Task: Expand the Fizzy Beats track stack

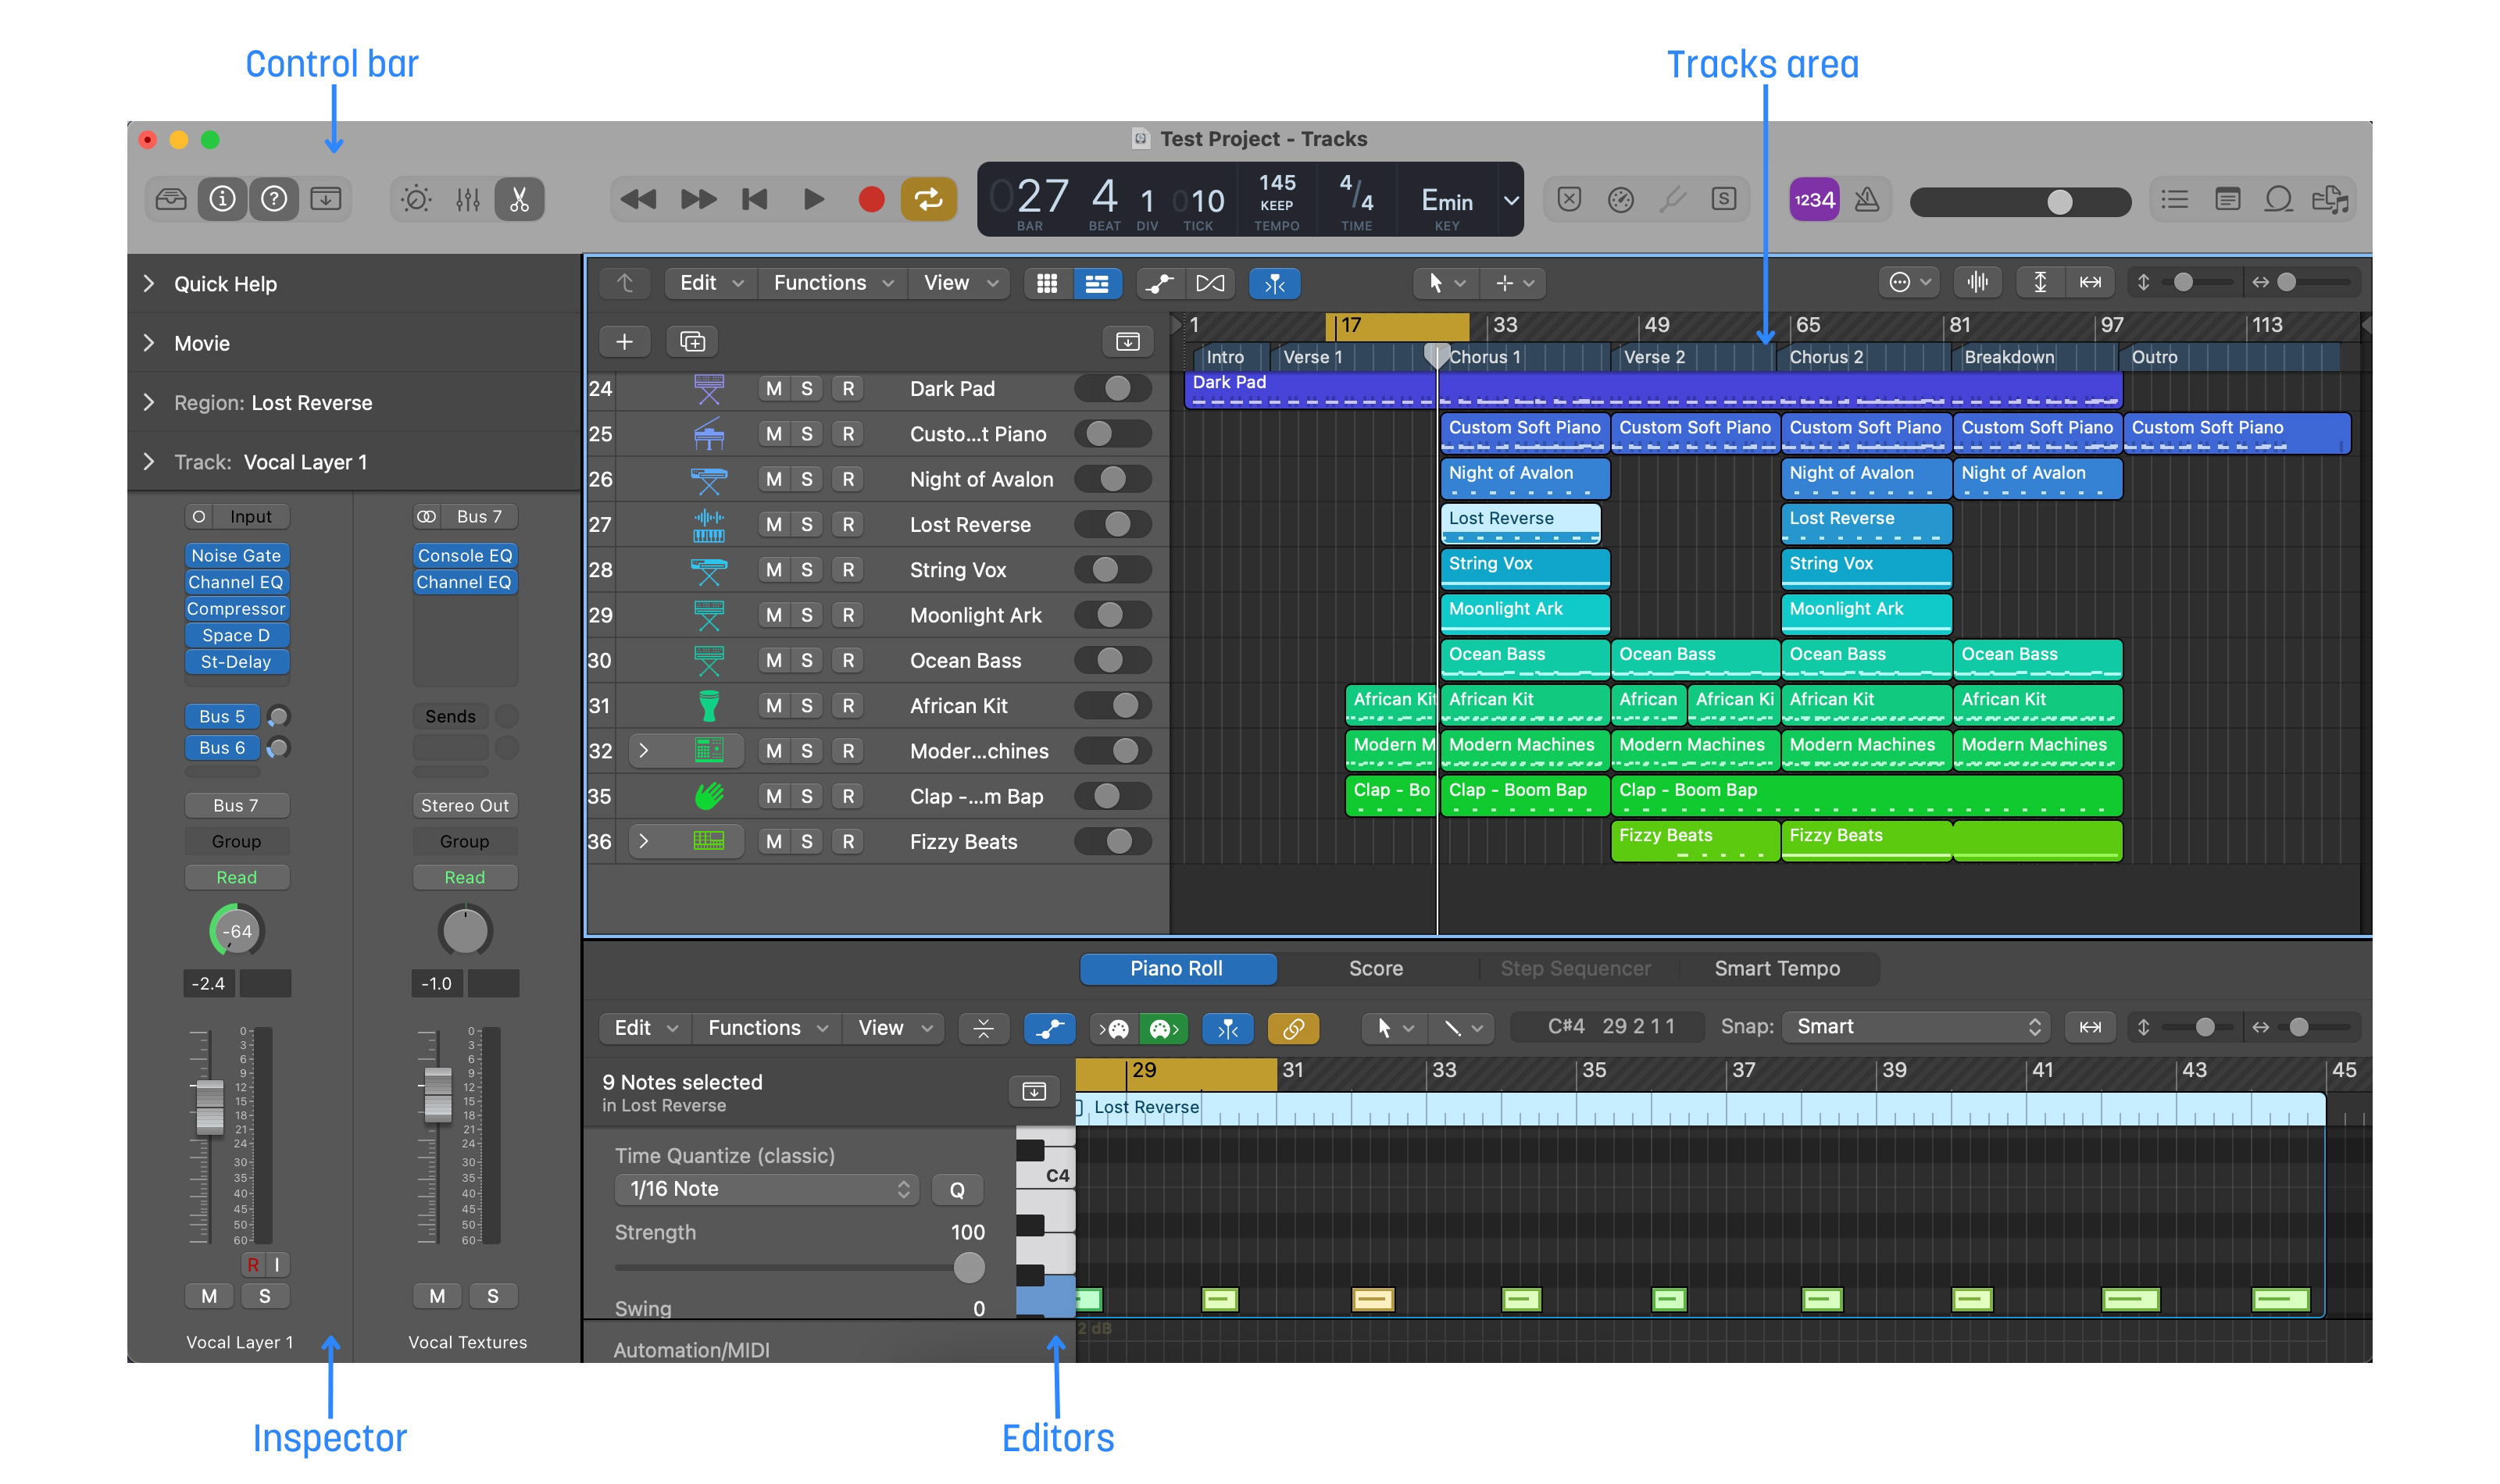Action: [643, 842]
